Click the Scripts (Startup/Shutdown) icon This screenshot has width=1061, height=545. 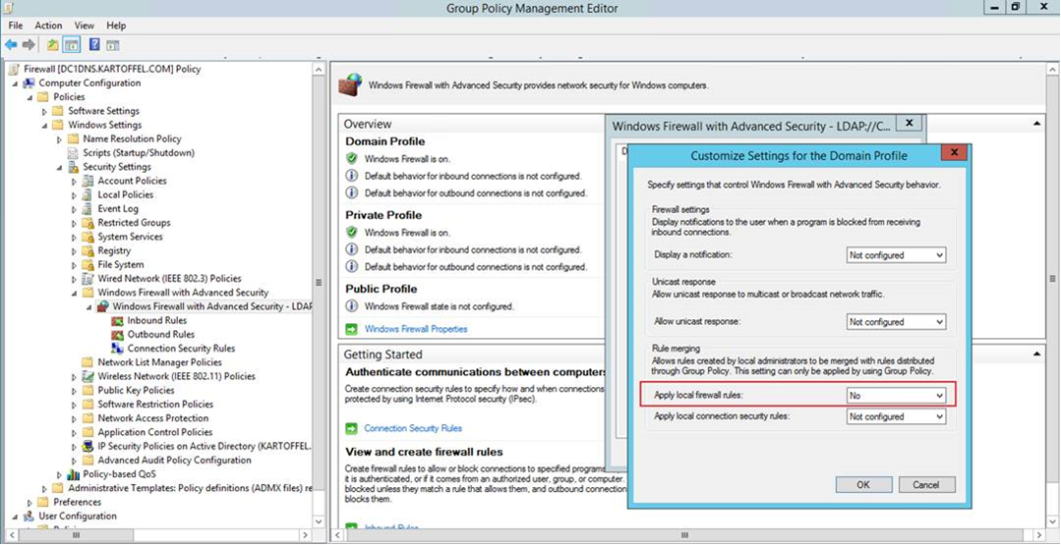pyautogui.click(x=73, y=152)
